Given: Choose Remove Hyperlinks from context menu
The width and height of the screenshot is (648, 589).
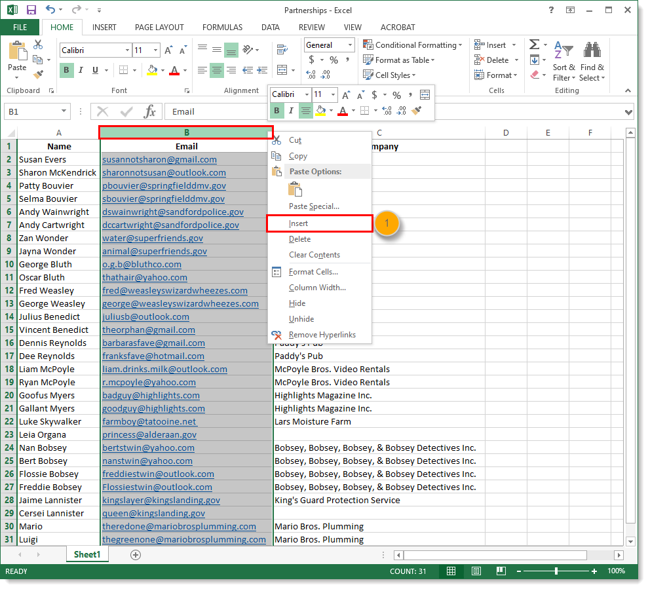Looking at the screenshot, I should pyautogui.click(x=319, y=334).
